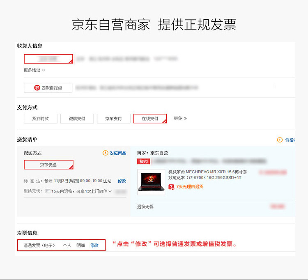
Task: Click the 预计 11月3日[周四] 09:00-19:00 送达 text
Action: [x=78, y=181]
